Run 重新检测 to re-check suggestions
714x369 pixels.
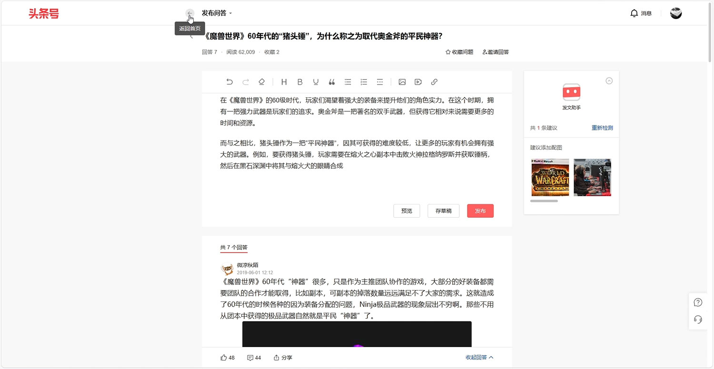pyautogui.click(x=602, y=127)
